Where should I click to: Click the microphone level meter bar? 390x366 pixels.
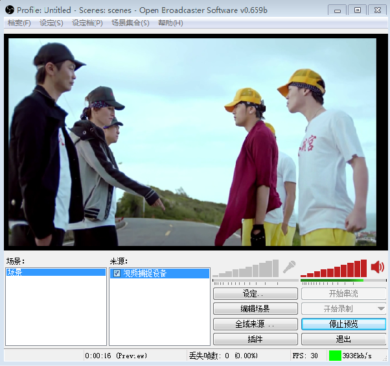coord(255,280)
